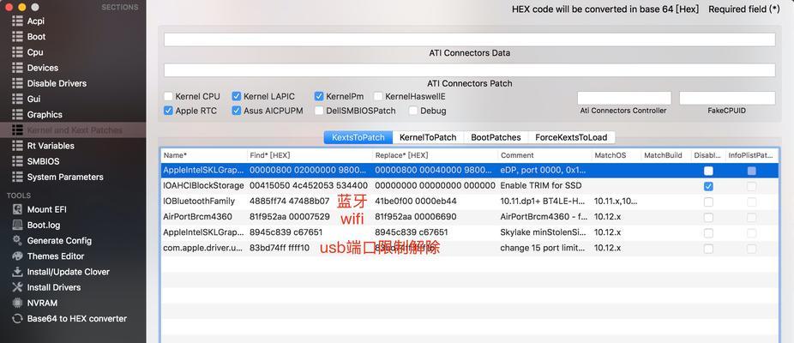Screen dimensions: 794x343
Task: Select the Cpu section icon
Action: (x=18, y=52)
